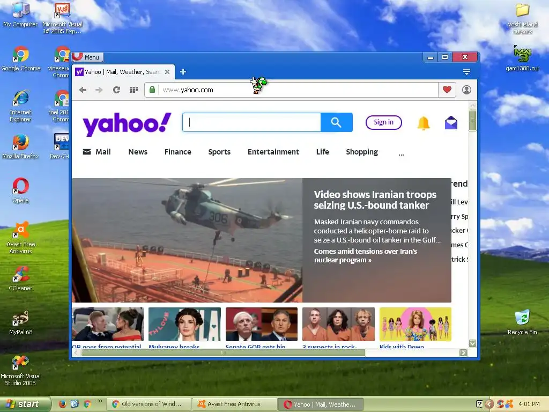Select CCleaner desktop icon
The image size is (549, 412).
(21, 278)
